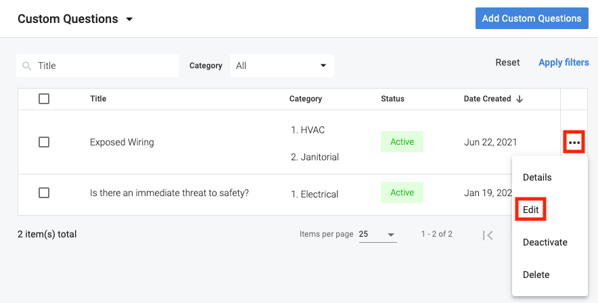Go to first page pagination icon
Screen dimensions: 598x303
point(488,235)
